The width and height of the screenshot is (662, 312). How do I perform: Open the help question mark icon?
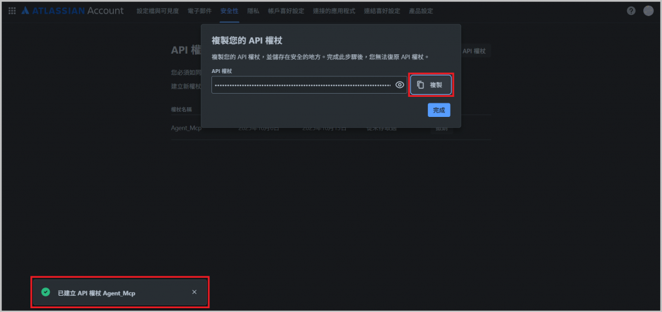pyautogui.click(x=631, y=11)
